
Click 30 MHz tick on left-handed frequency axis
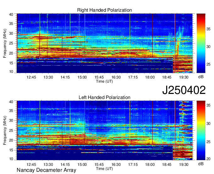point(11,120)
